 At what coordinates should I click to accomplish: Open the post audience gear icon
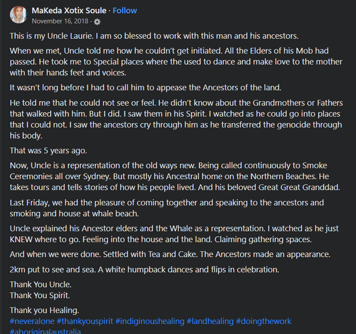[x=97, y=22]
